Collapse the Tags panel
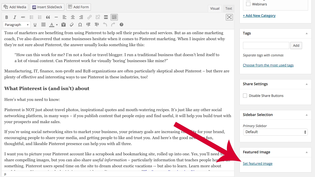Screen dimensions: 315x177 (x=306, y=33)
